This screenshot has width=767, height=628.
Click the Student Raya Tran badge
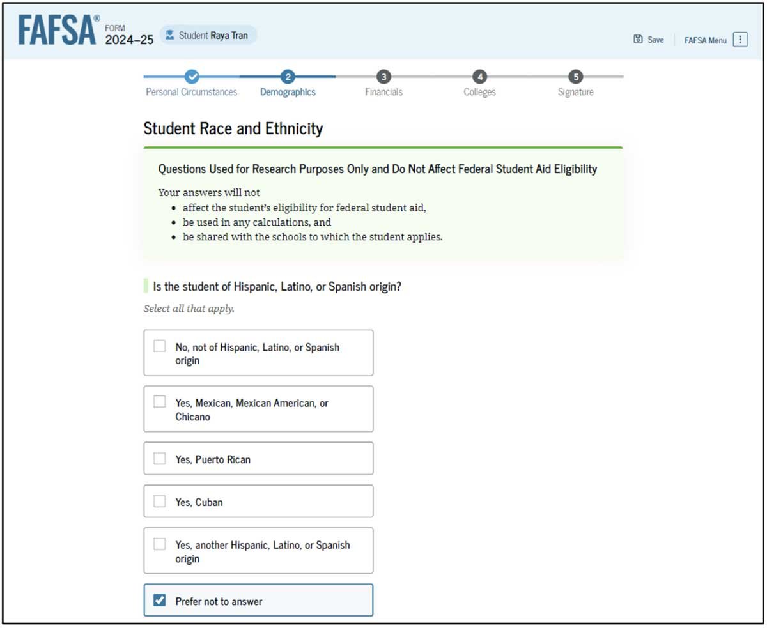coord(208,35)
